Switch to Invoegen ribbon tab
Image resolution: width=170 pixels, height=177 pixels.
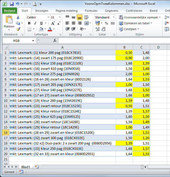coord(42,11)
